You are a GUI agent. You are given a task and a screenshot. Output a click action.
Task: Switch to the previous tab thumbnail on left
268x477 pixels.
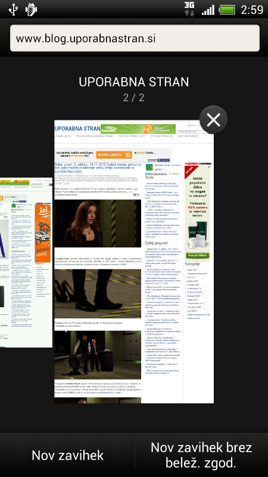pyautogui.click(x=26, y=264)
